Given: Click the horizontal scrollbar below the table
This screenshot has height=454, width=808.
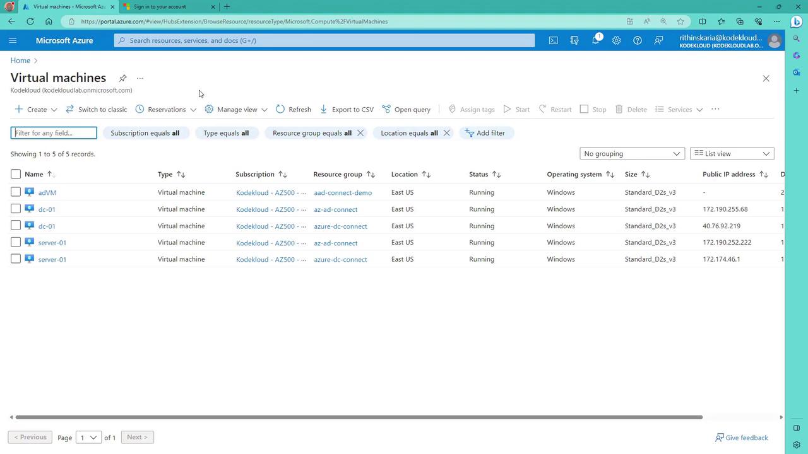Looking at the screenshot, I should 359,417.
